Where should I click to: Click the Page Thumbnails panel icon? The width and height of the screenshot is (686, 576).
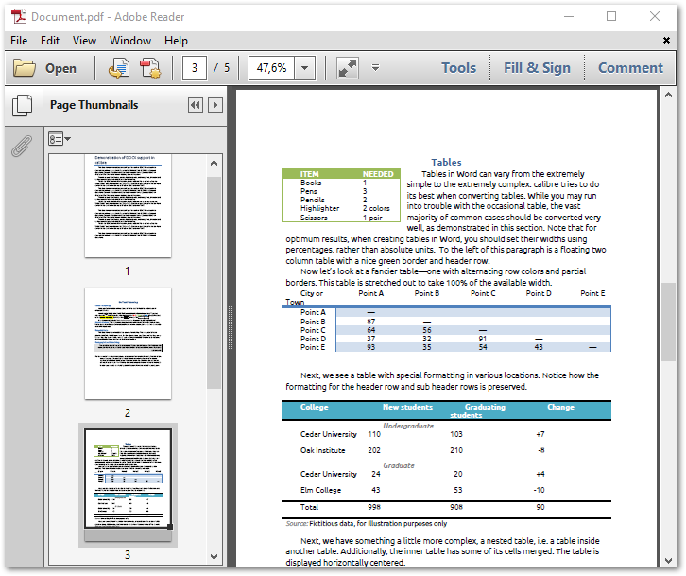coord(21,105)
